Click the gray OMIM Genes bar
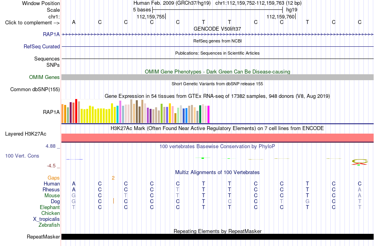Image resolution: width=374 pixels, height=246 pixels. point(218,77)
